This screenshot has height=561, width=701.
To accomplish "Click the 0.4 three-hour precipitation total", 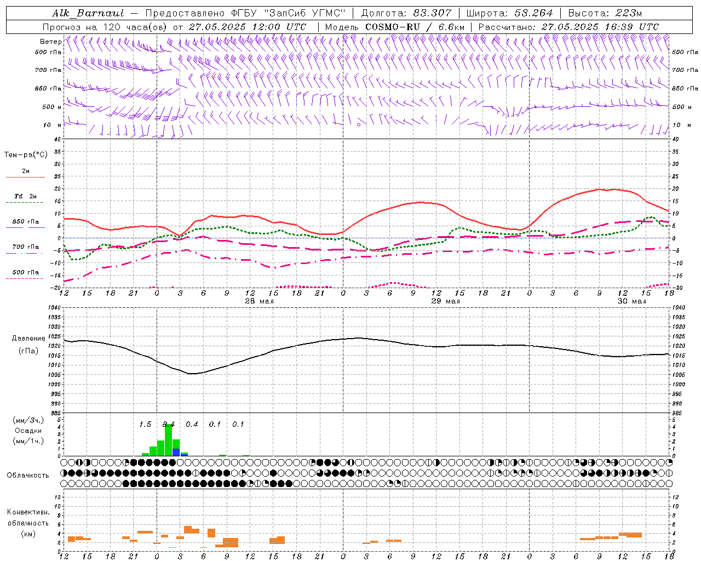I will (x=192, y=424).
